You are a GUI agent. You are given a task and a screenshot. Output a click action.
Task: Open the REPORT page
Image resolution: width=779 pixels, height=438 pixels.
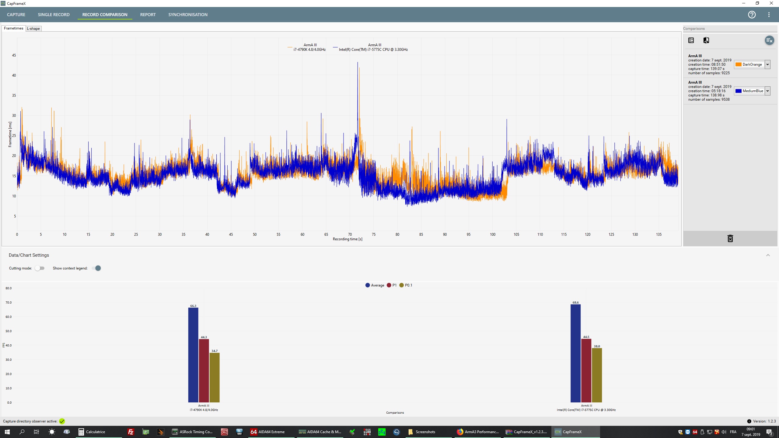148,15
